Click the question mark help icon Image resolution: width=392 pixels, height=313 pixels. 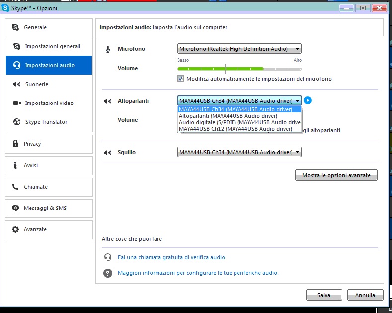[108, 273]
